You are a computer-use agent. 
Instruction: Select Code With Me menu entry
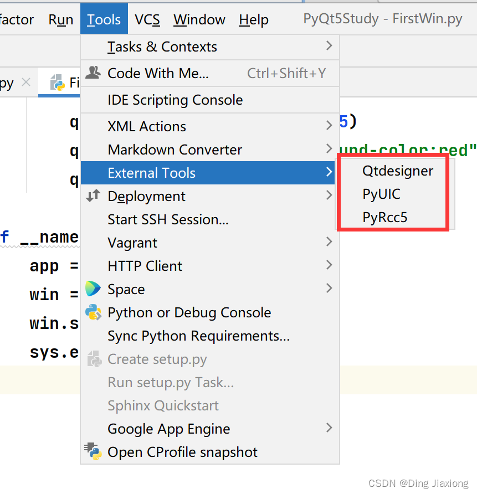coord(210,73)
